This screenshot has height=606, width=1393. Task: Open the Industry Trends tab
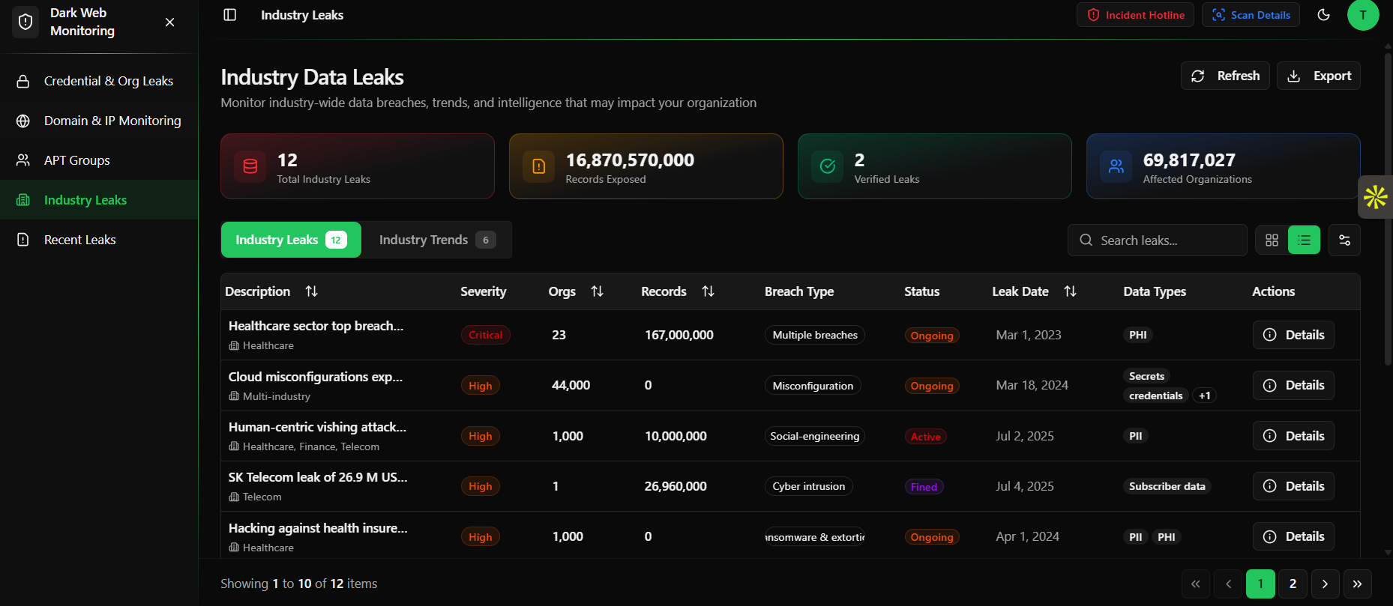click(436, 240)
